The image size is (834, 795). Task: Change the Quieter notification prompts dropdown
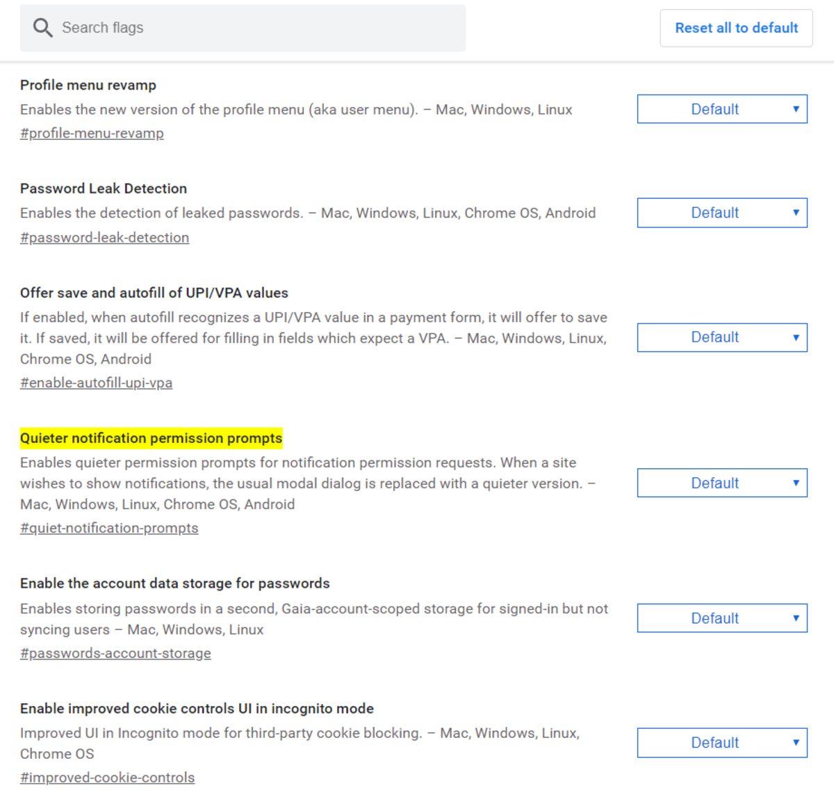coord(721,483)
